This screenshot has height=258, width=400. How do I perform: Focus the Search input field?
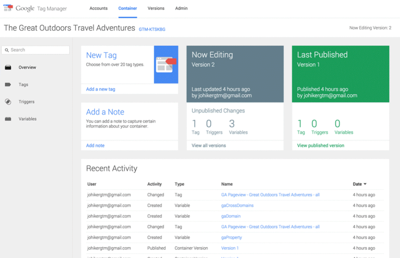pos(35,50)
